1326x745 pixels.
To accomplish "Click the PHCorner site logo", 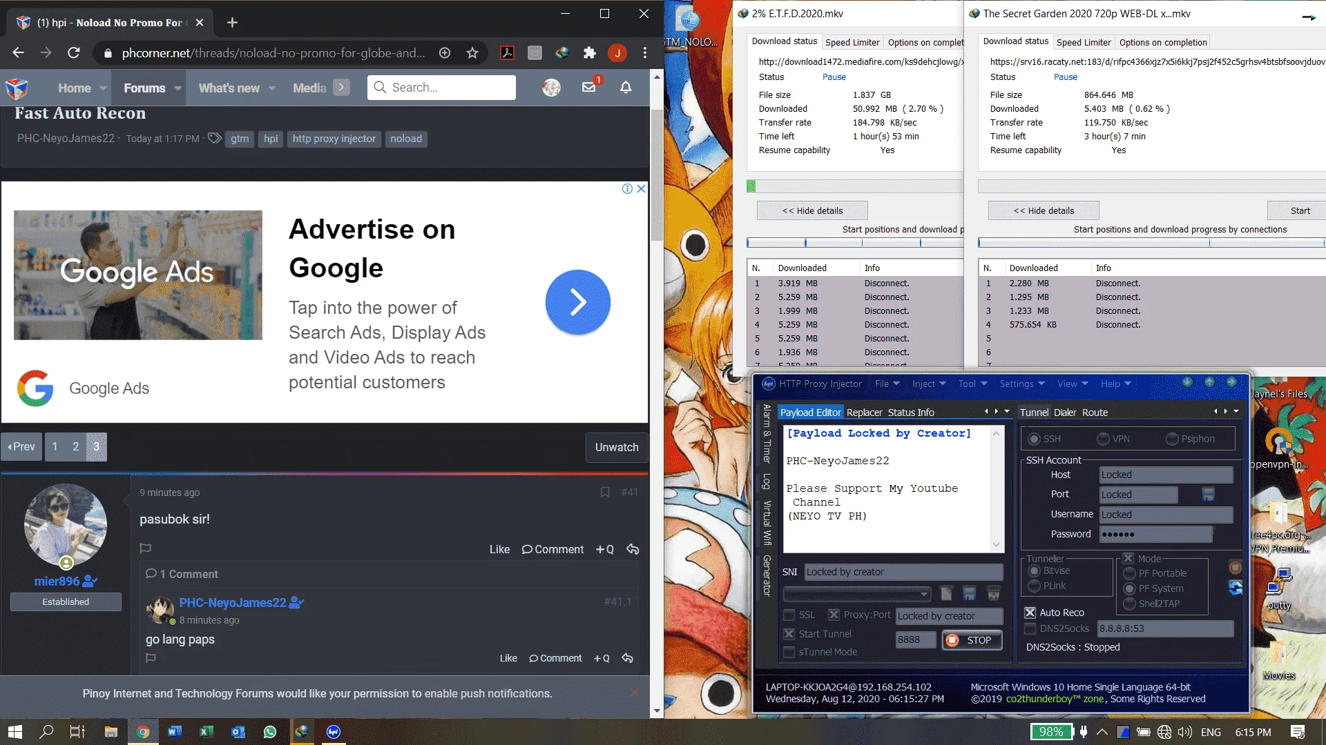I will [x=17, y=88].
